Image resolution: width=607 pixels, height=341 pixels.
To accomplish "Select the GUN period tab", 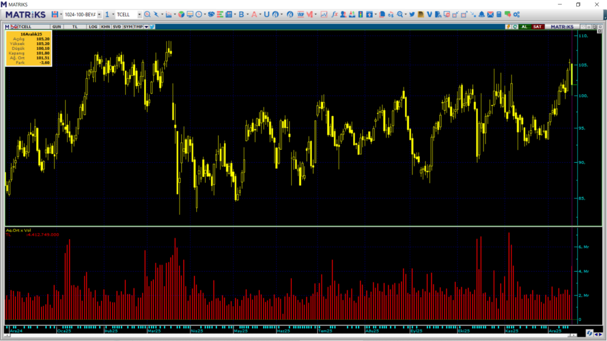I will point(57,27).
